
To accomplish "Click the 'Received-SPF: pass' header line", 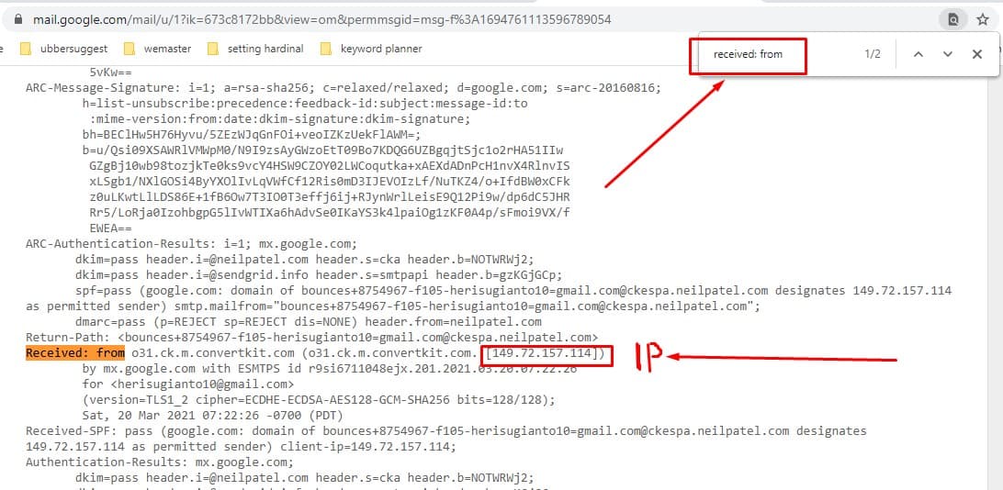I will (445, 431).
